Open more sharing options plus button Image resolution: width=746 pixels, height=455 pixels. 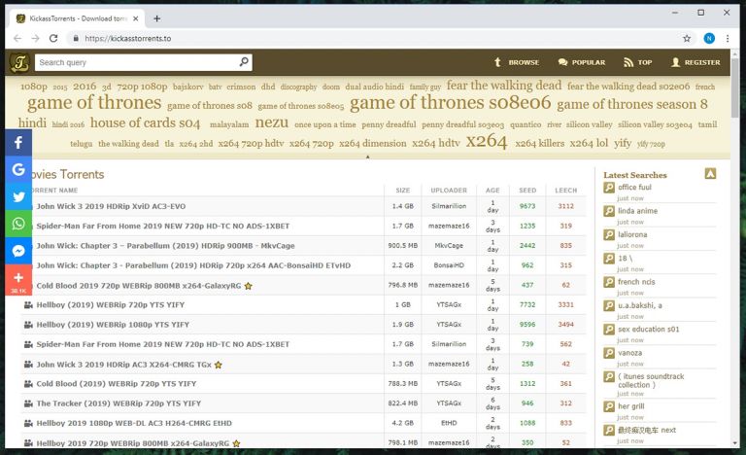point(18,281)
